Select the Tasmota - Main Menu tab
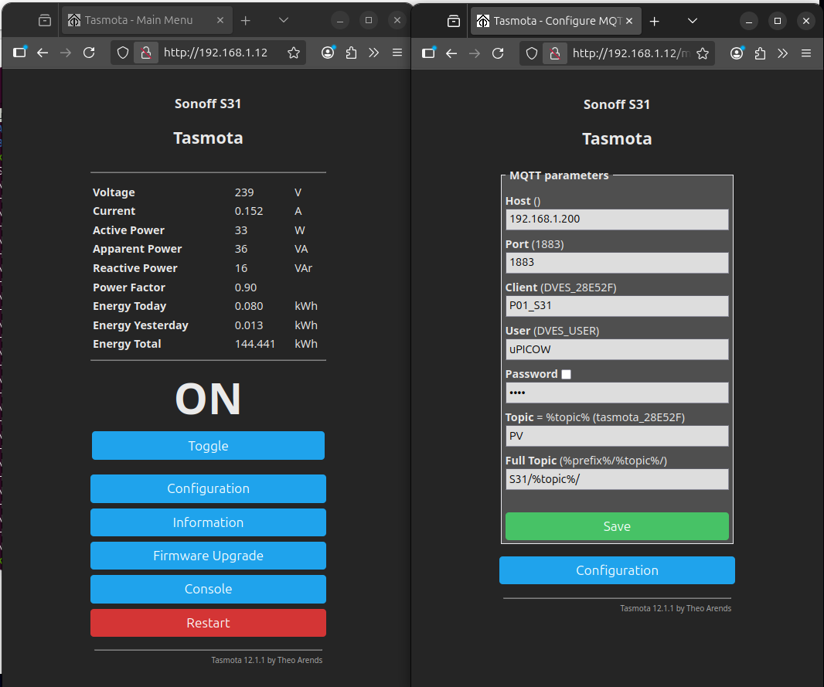824x687 pixels. point(138,21)
